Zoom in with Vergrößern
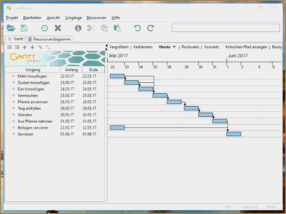Viewport: 286px width, 214px height. (119, 47)
